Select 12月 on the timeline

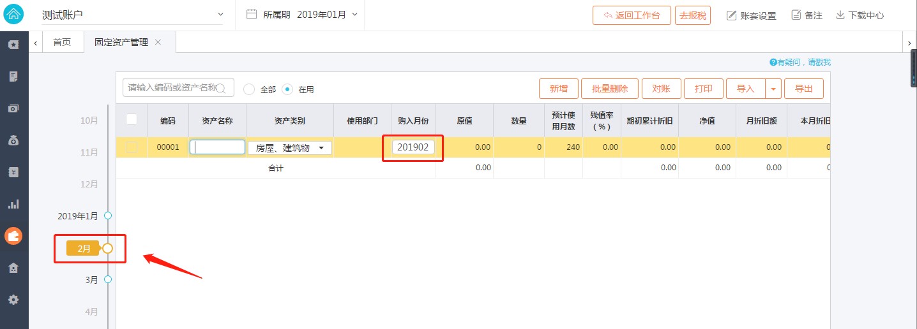tap(89, 184)
